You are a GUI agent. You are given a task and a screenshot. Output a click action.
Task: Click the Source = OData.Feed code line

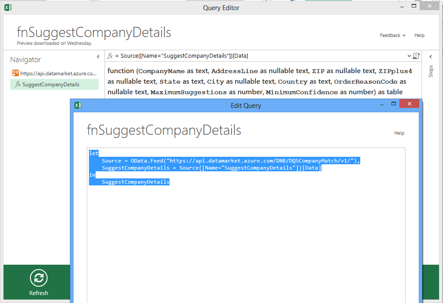[231, 161]
